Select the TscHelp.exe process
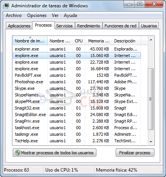The image size is (166, 177). (x=77, y=141)
